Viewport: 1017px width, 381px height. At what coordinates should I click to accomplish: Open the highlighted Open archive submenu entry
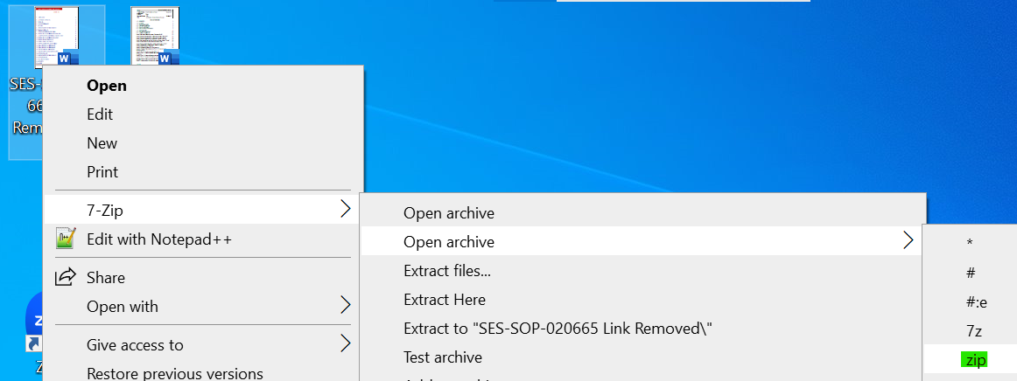pyautogui.click(x=448, y=241)
